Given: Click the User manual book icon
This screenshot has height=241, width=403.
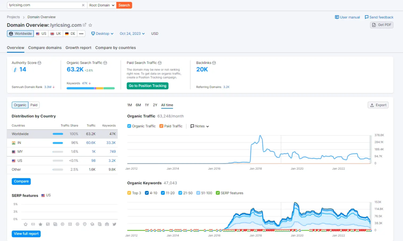Looking at the screenshot, I should [337, 17].
